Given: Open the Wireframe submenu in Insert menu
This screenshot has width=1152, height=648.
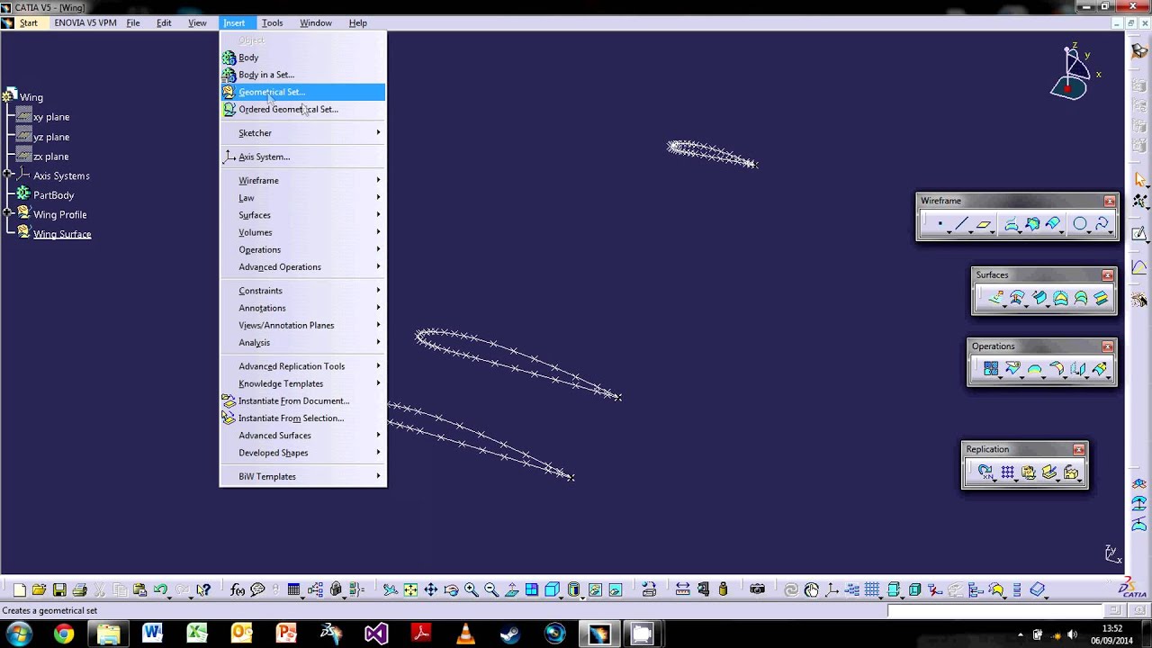Looking at the screenshot, I should [x=303, y=181].
